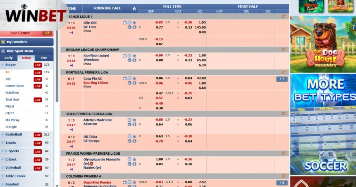Image resolution: width=356 pixels, height=187 pixels.
Task: Click the star icon in the Running Ball header
Action: (135, 9)
